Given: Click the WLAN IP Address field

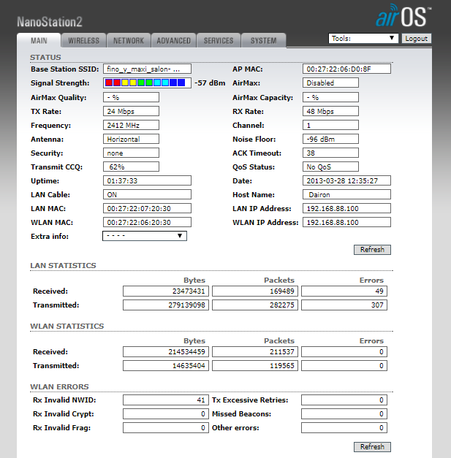Looking at the screenshot, I should click(x=346, y=222).
